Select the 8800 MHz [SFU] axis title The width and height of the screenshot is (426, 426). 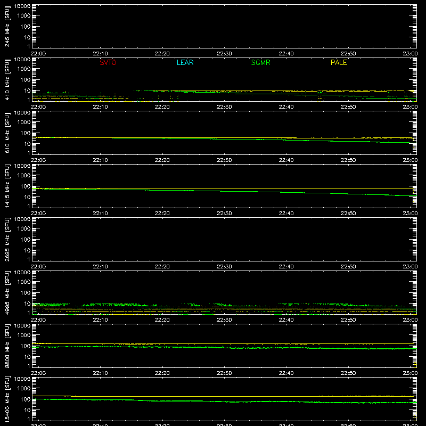(7, 346)
